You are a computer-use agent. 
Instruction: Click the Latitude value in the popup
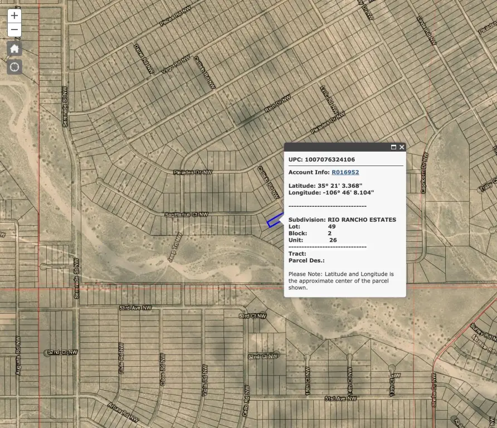click(340, 185)
